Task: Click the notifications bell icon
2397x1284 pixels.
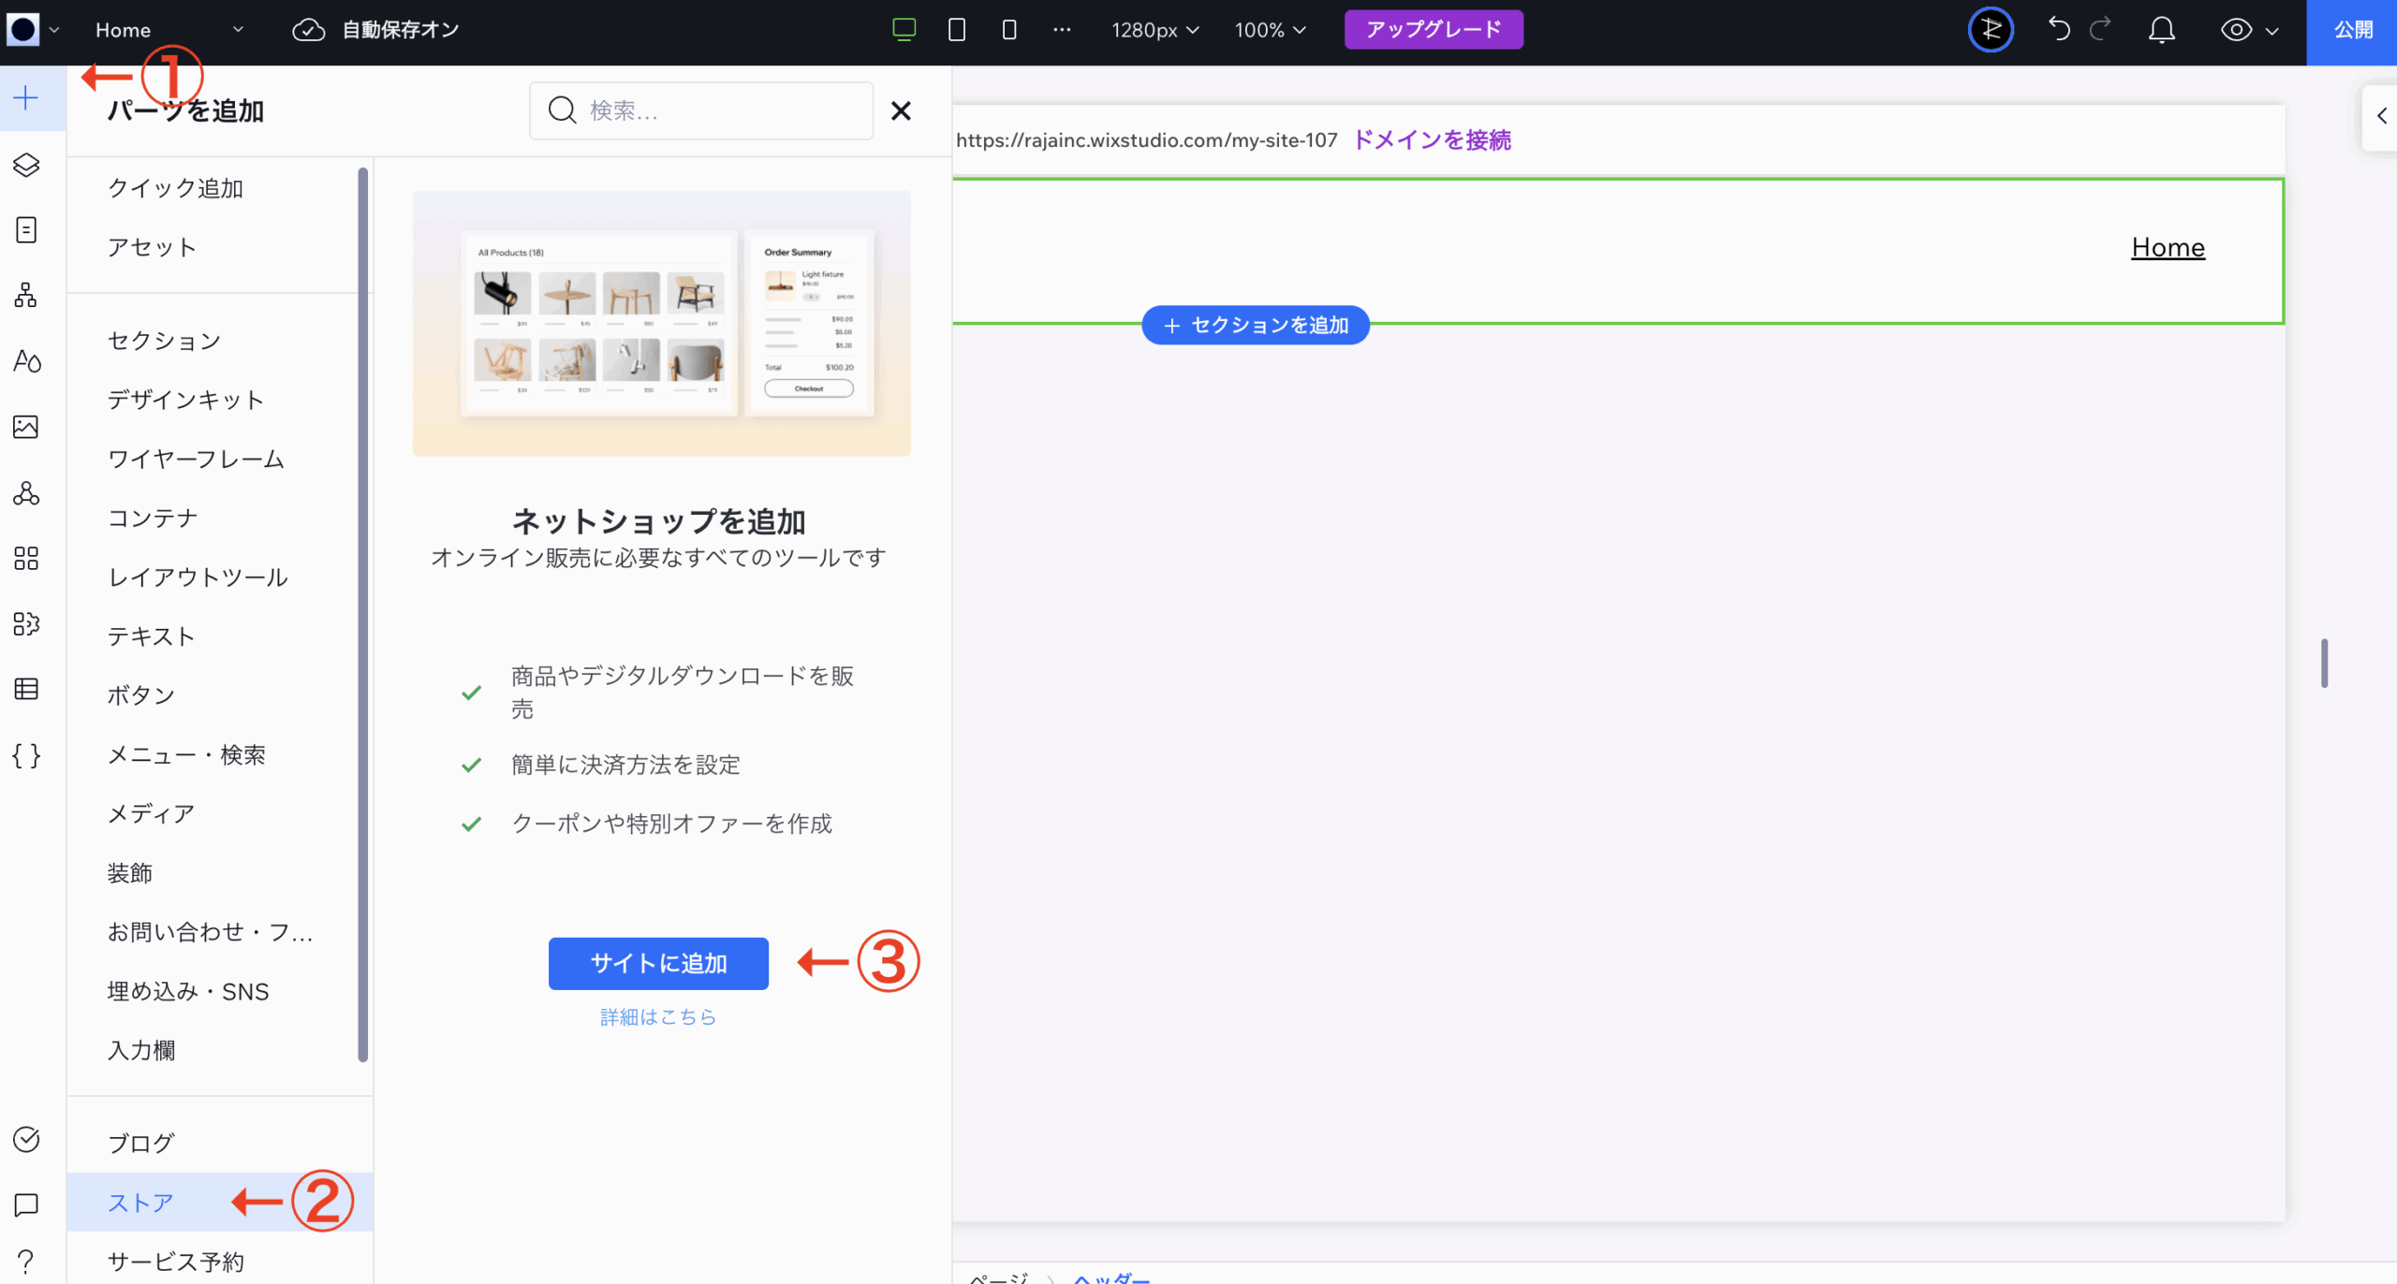Action: (2161, 30)
